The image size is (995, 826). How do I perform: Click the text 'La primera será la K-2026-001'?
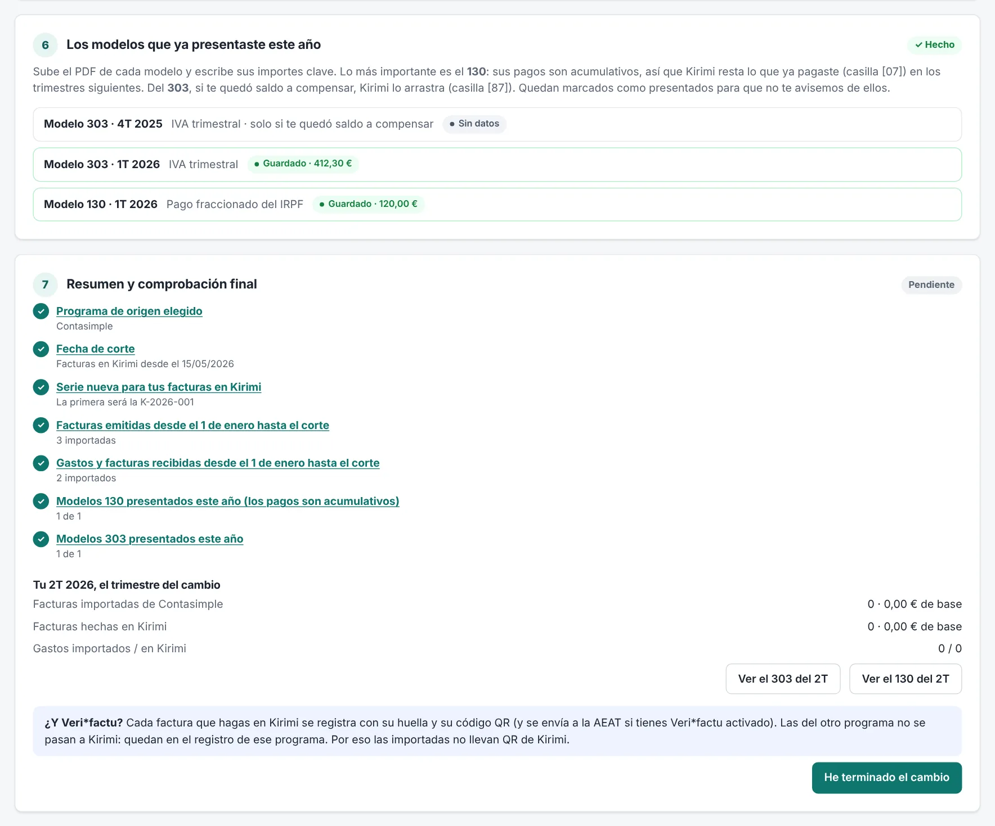click(x=125, y=402)
